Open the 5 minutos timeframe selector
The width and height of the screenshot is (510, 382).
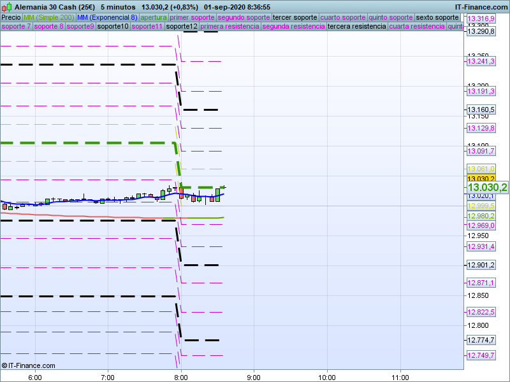pos(117,6)
